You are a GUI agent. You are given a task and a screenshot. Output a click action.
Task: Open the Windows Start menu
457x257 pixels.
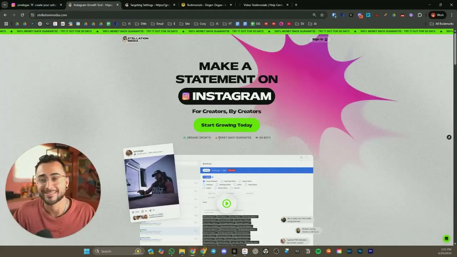tap(87, 251)
